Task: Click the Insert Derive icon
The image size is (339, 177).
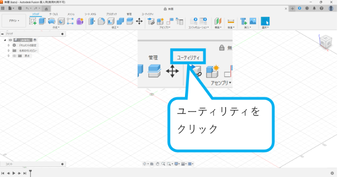Action: [x=243, y=21]
